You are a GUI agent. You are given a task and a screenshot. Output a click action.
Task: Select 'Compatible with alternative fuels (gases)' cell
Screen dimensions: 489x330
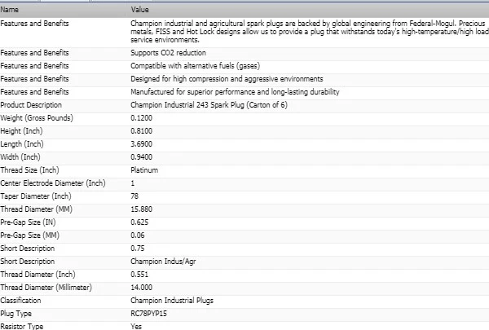click(196, 66)
